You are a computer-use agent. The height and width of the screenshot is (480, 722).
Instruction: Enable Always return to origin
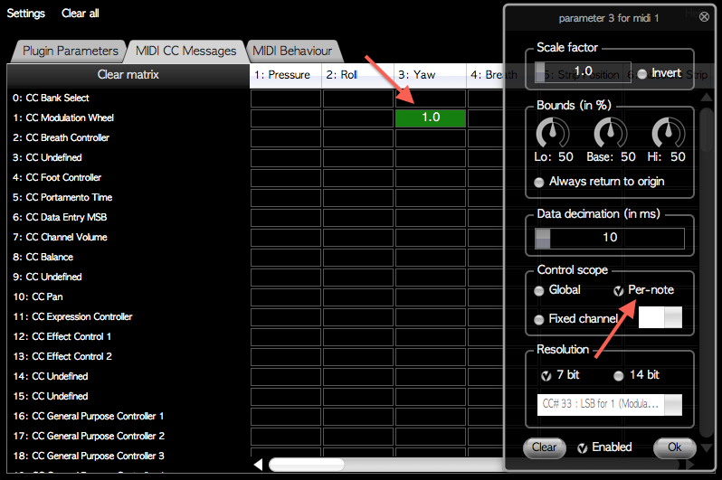(599, 182)
